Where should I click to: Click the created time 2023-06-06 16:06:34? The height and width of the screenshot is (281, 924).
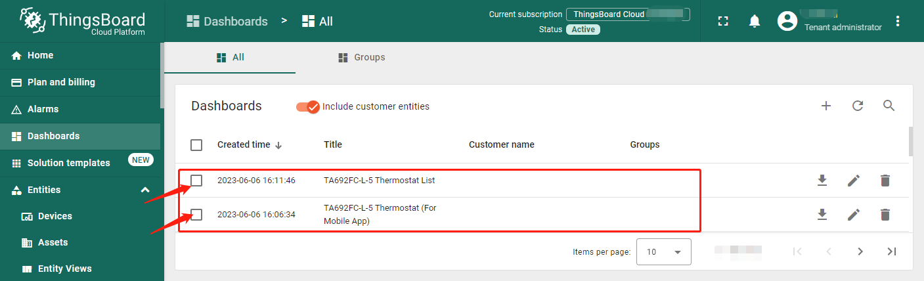click(x=256, y=215)
